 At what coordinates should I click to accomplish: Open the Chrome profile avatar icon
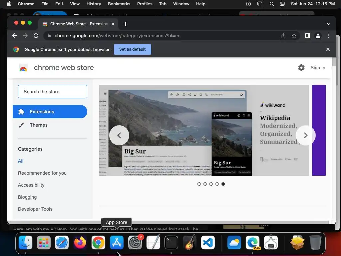(x=318, y=36)
